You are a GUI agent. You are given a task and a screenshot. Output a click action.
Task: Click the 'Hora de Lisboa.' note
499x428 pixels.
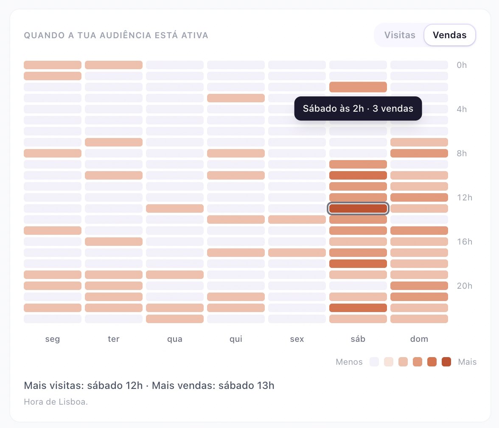click(56, 402)
